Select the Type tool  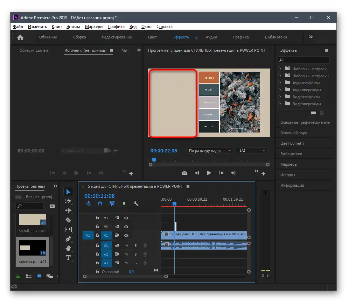68,258
